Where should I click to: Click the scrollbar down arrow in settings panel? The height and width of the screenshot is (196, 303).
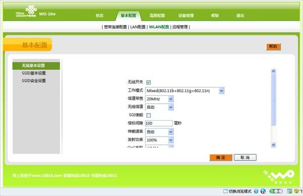(x=273, y=145)
